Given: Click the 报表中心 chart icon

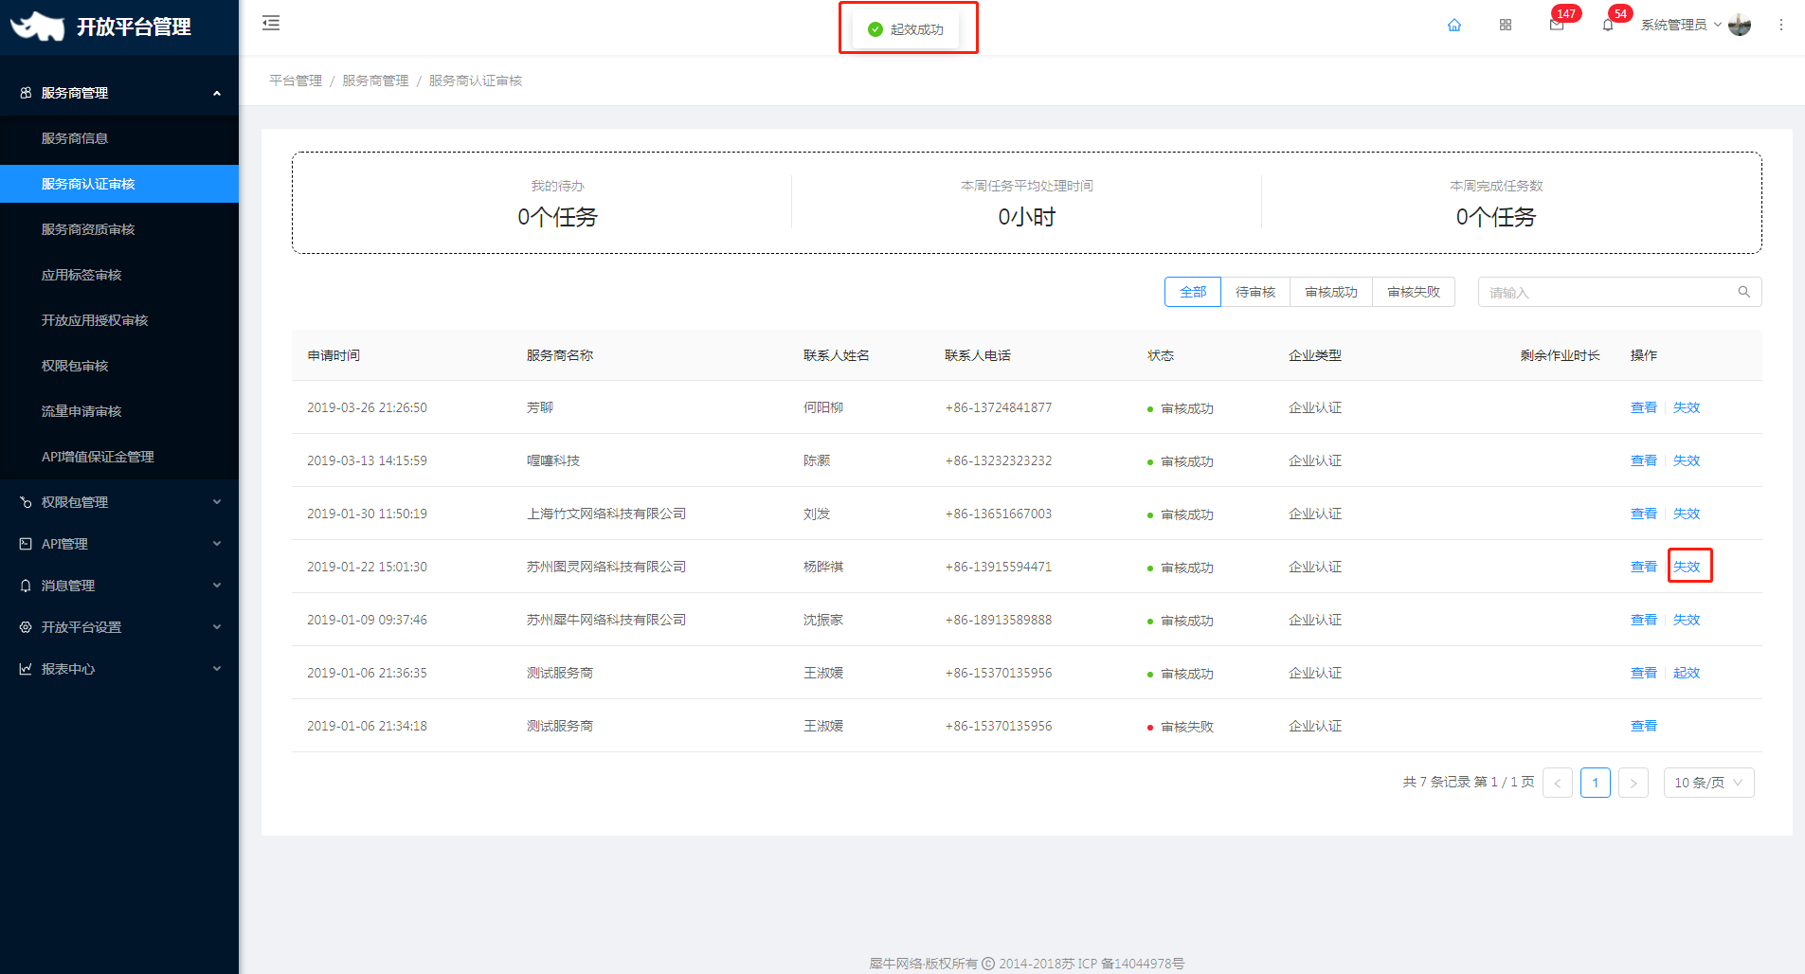Looking at the screenshot, I should (26, 669).
